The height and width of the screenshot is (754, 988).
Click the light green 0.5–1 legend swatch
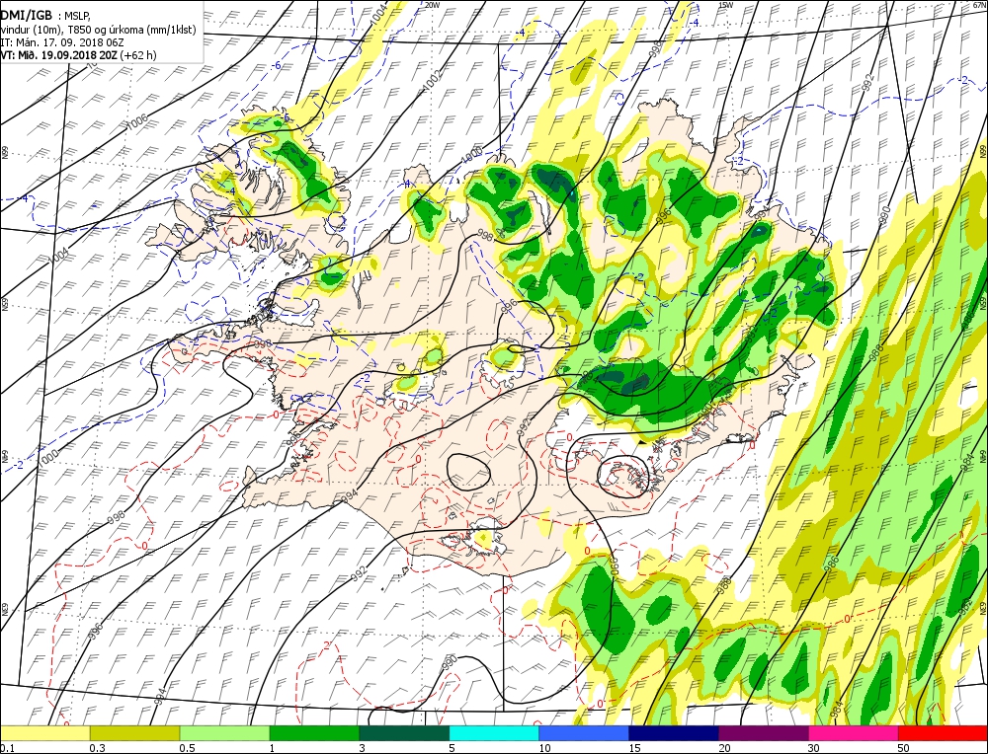(x=225, y=732)
